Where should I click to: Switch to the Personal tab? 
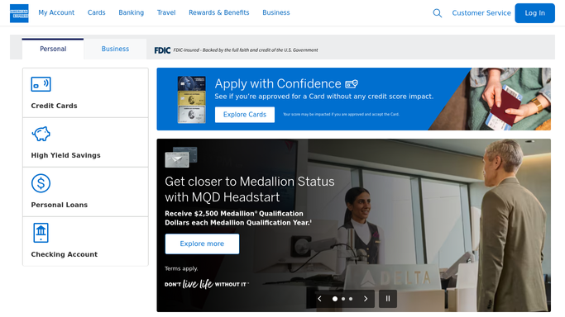tap(53, 49)
